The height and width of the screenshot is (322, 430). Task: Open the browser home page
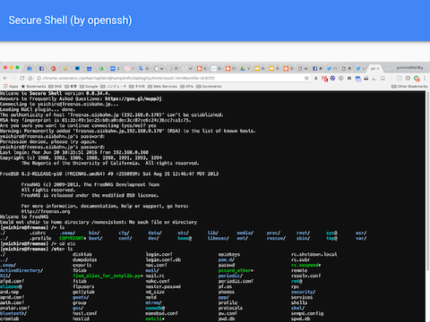coord(30,78)
